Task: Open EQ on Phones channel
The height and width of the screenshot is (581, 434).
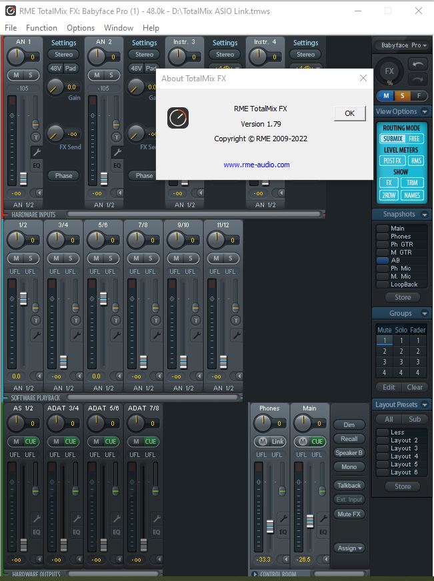Action: 283,532
